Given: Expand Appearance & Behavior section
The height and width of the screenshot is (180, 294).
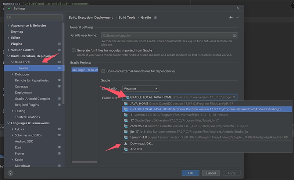Looking at the screenshot, I should point(8,25).
